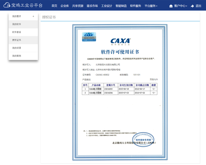Click the date 2015-06-18 in the table
The width and height of the screenshot is (206, 165).
click(124, 89)
